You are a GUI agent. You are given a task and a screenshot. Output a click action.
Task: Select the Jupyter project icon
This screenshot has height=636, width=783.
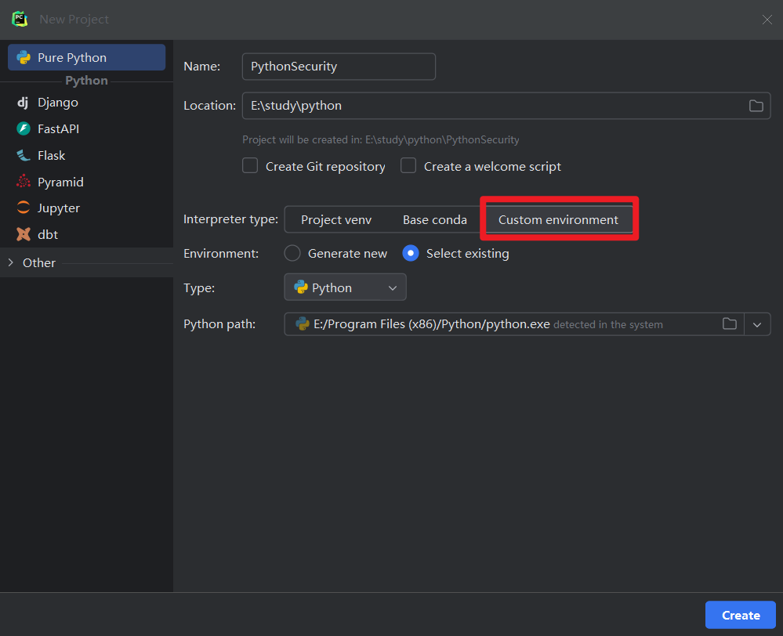(x=24, y=208)
